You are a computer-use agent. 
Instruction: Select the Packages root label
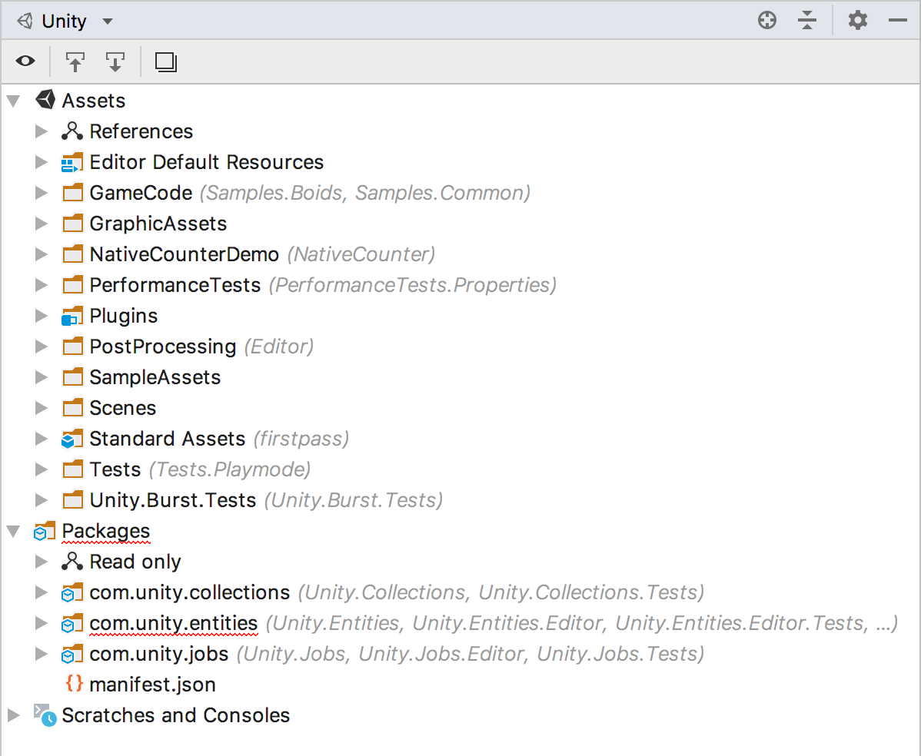[x=106, y=531]
